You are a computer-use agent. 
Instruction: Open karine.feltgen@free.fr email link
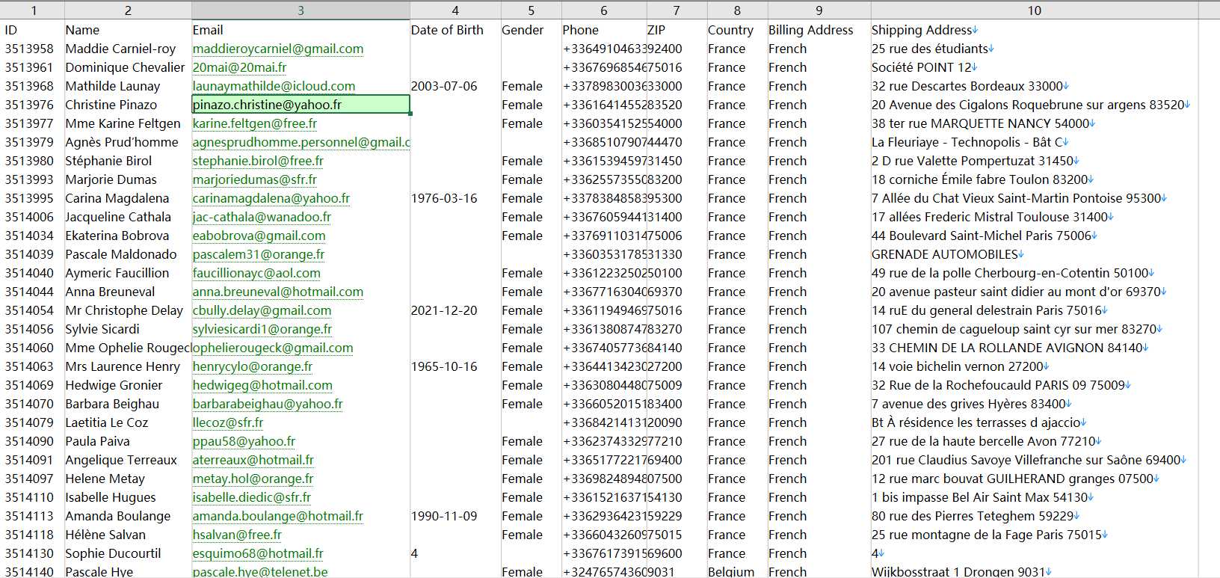point(255,123)
